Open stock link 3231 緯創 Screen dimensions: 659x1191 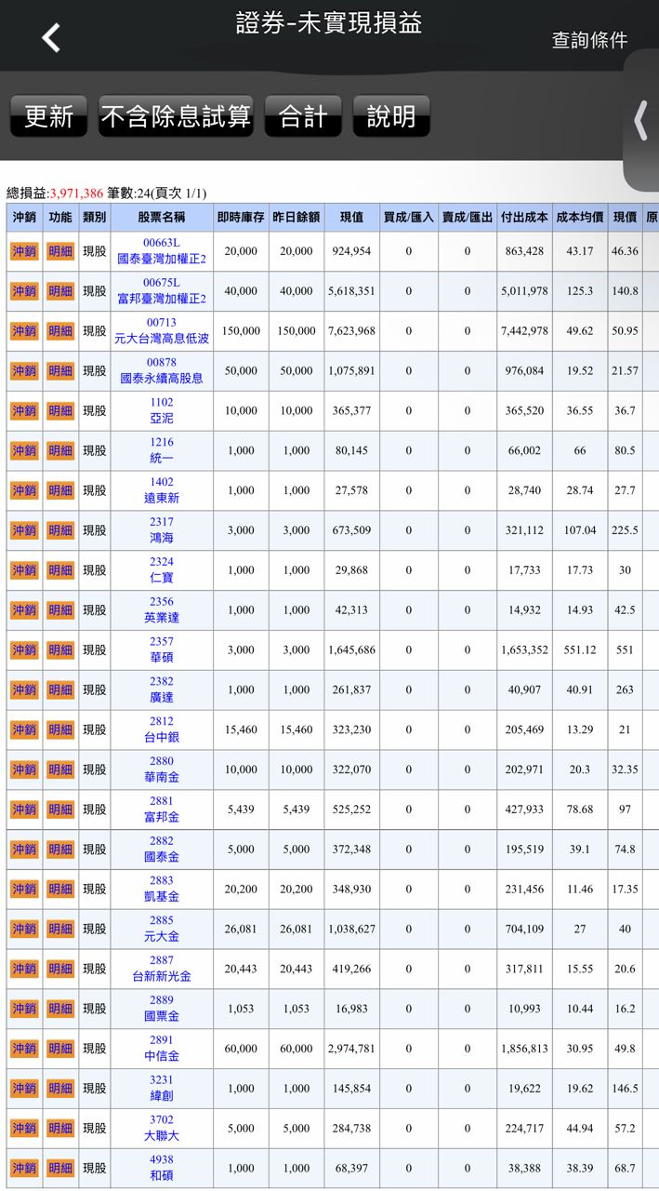pyautogui.click(x=161, y=1089)
